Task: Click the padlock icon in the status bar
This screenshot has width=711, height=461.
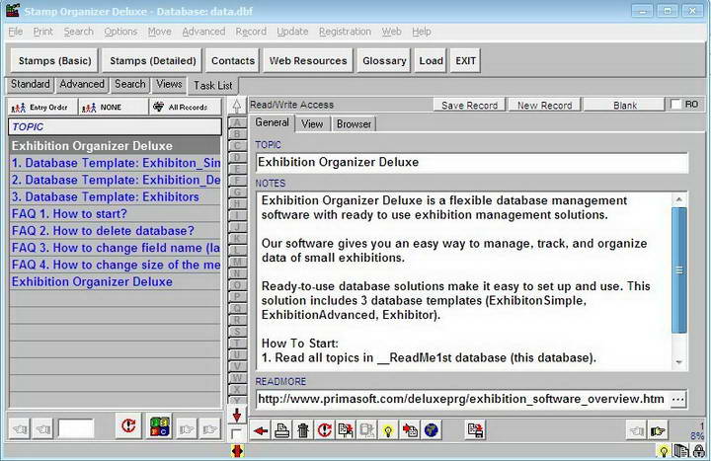Action: pos(699,451)
